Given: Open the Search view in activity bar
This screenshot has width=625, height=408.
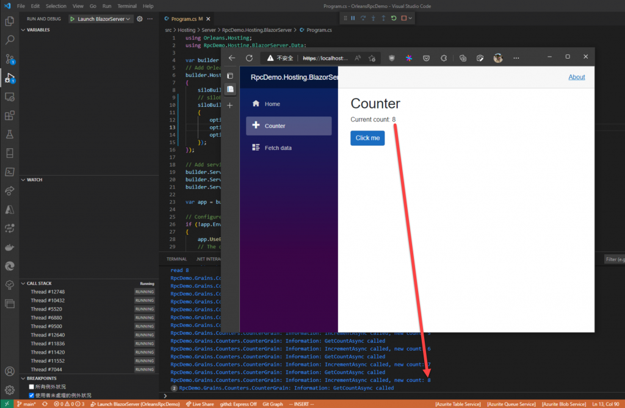Looking at the screenshot, I should click(10, 40).
